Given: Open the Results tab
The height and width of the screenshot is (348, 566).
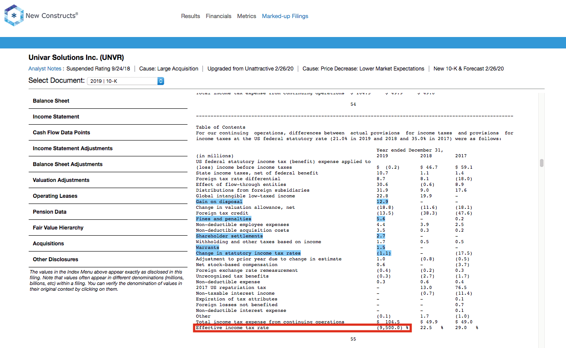Looking at the screenshot, I should pyautogui.click(x=191, y=16).
